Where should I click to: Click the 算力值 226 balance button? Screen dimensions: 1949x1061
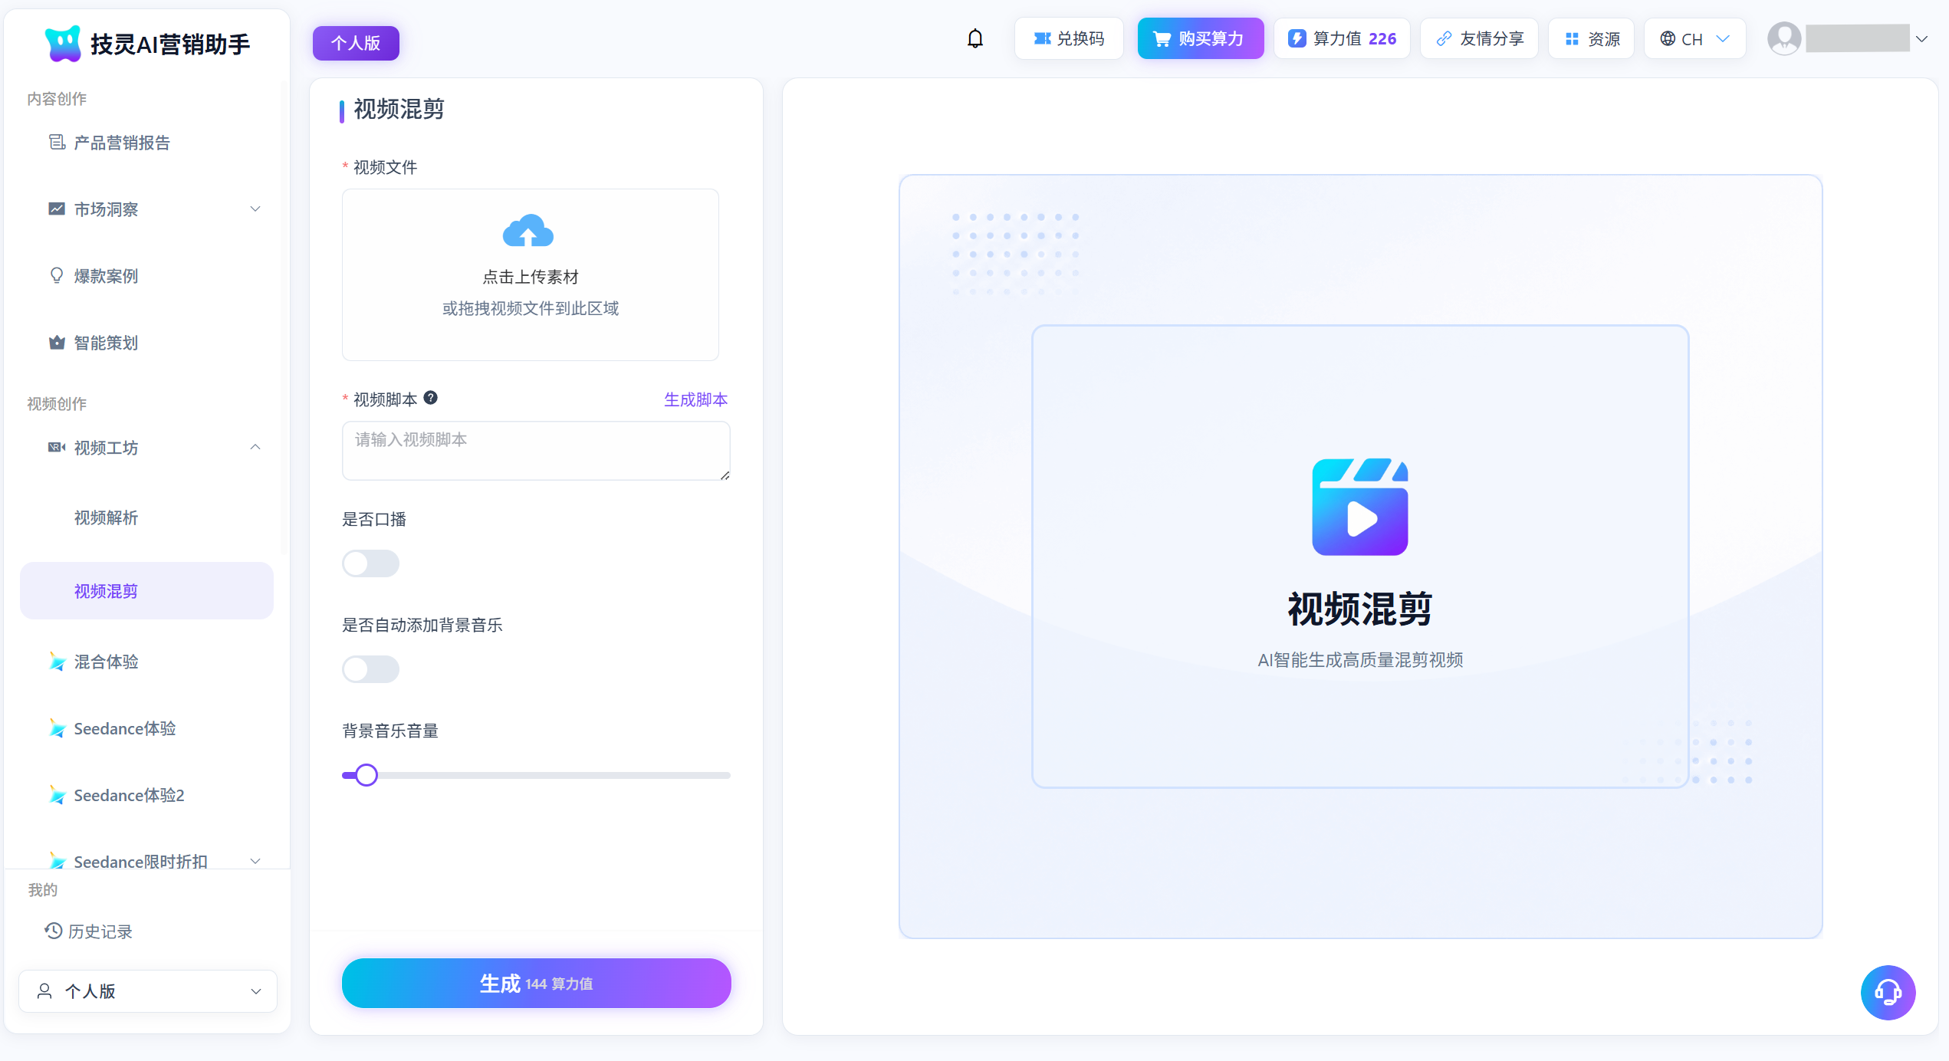point(1342,38)
